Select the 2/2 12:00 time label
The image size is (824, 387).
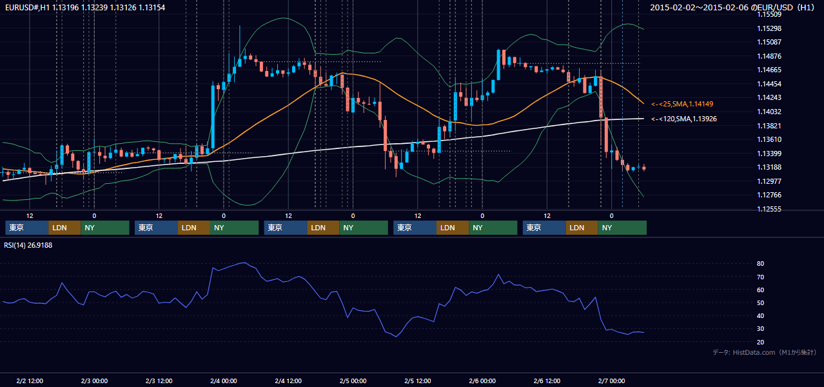pos(30,381)
